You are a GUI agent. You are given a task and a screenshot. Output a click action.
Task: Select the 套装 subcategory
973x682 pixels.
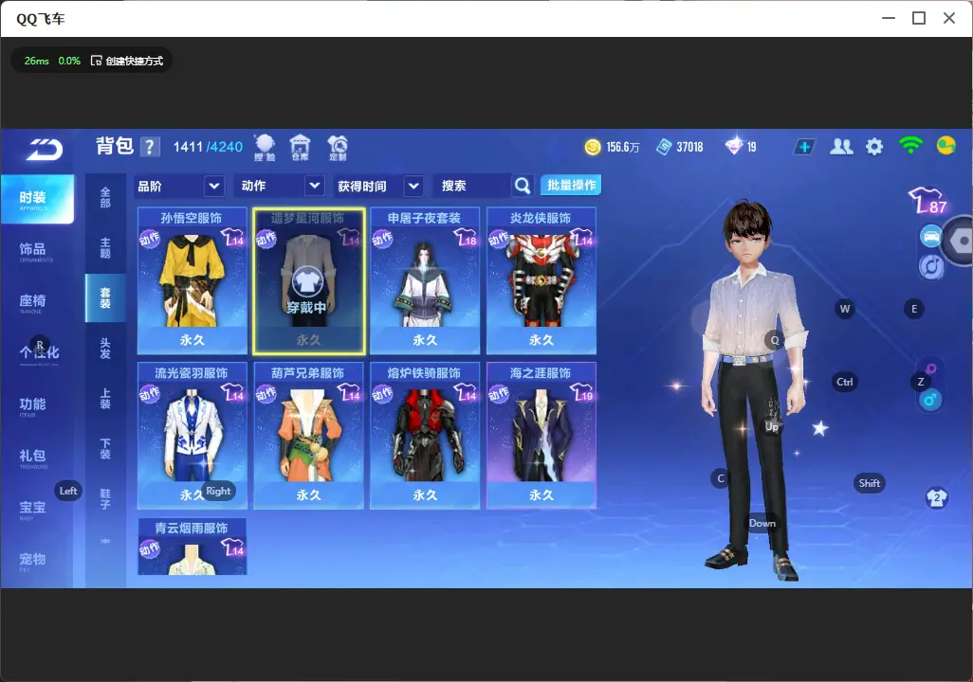pos(105,298)
